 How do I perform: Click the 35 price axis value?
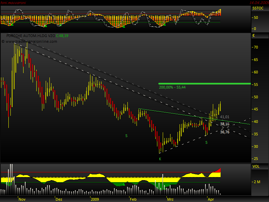pyautogui.click(x=256, y=134)
